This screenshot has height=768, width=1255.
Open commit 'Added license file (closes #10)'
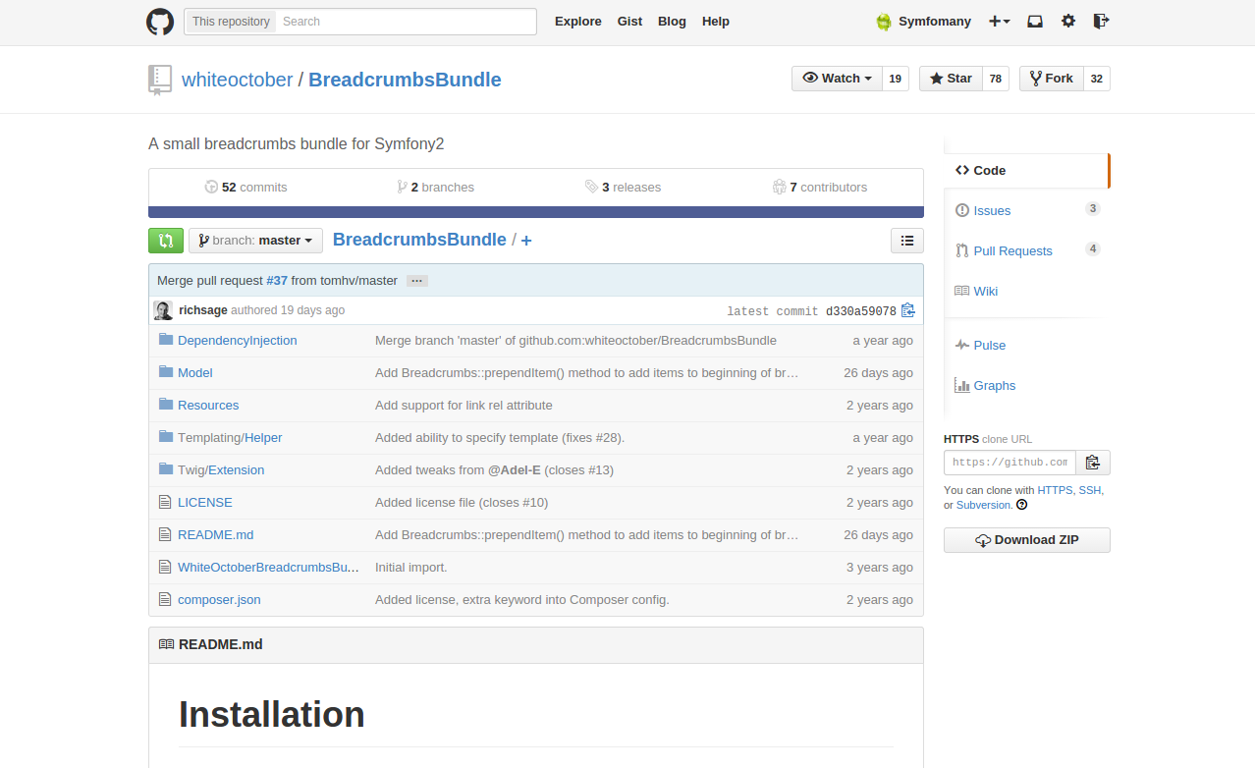(462, 503)
